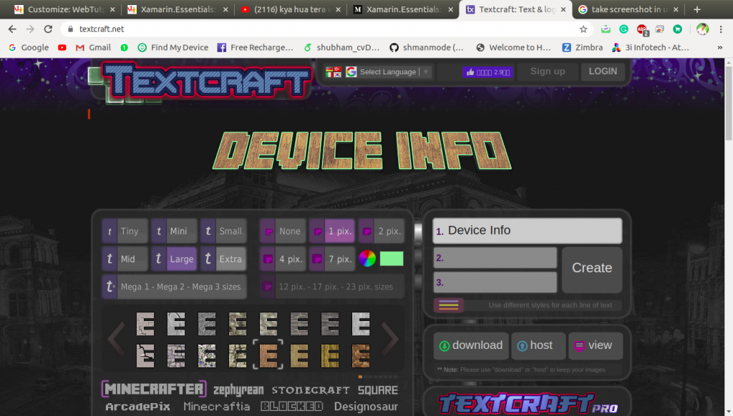Expand the 12 pix. - 17 pix. - 23 pix. sizes
This screenshot has width=733, height=416.
pyautogui.click(x=332, y=287)
